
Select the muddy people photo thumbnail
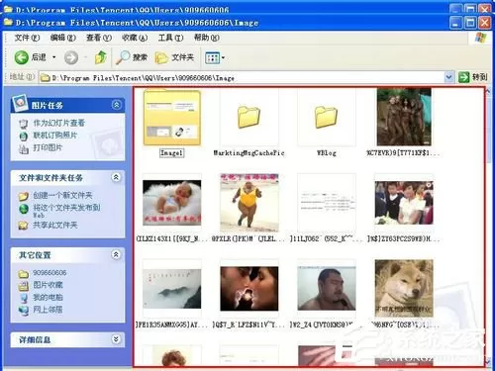click(404, 117)
